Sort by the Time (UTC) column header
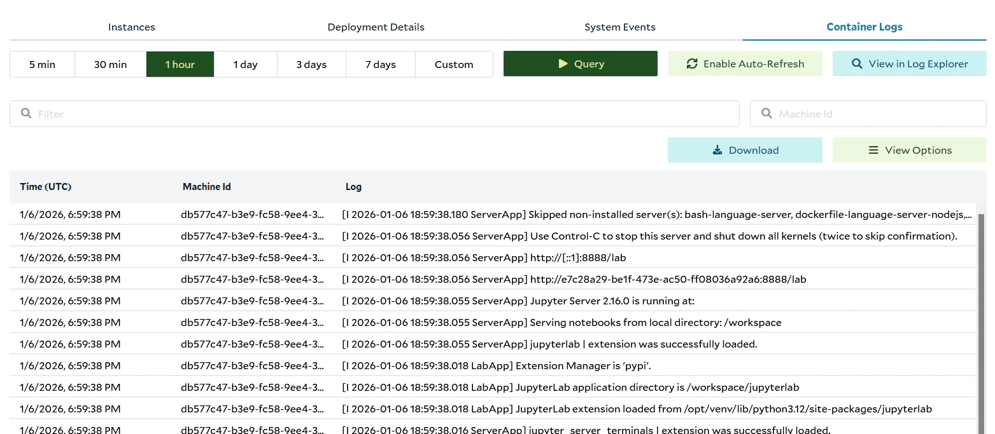 click(46, 187)
